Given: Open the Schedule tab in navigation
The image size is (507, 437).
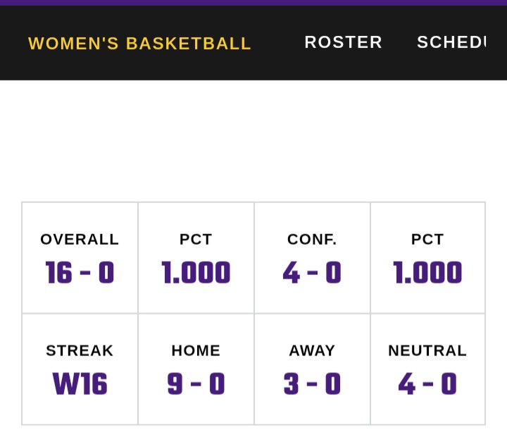Looking at the screenshot, I should coord(451,42).
